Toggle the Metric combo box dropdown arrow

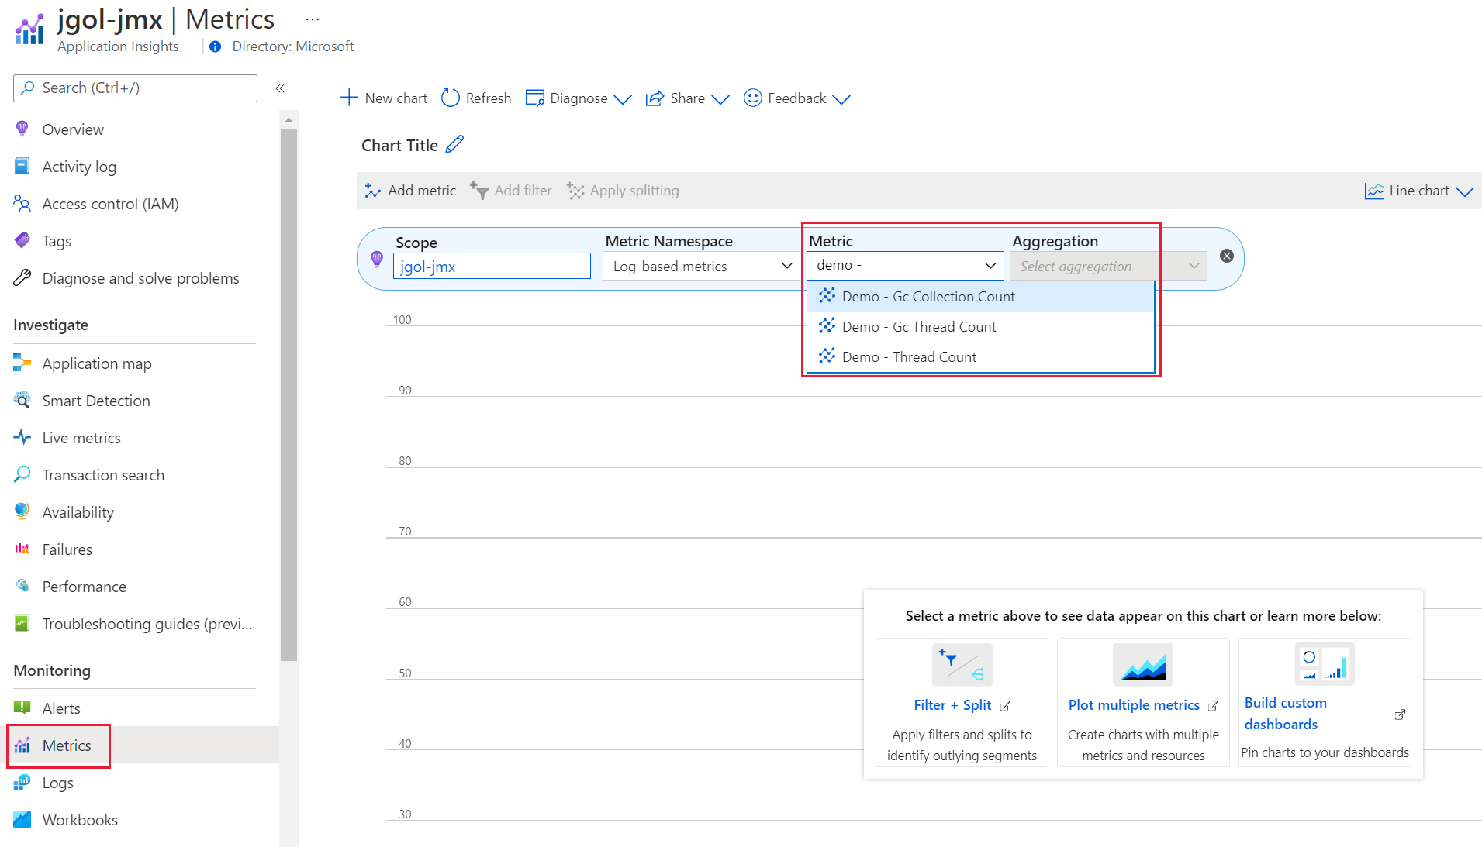click(x=990, y=266)
